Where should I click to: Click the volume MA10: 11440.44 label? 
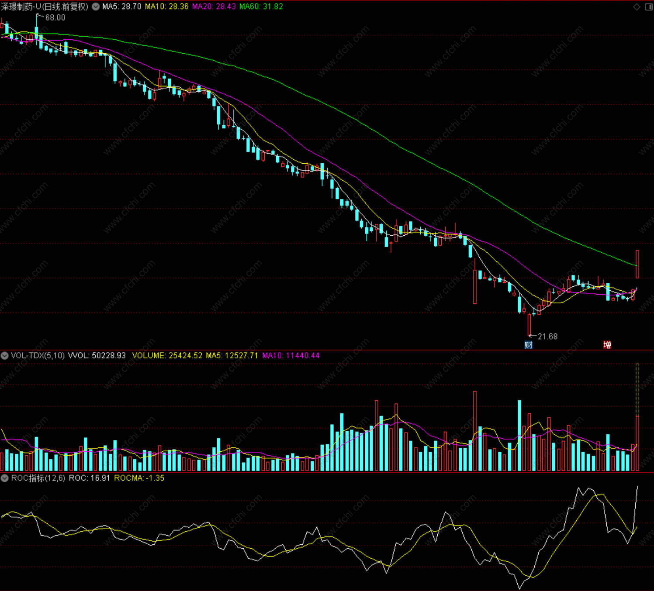291,356
